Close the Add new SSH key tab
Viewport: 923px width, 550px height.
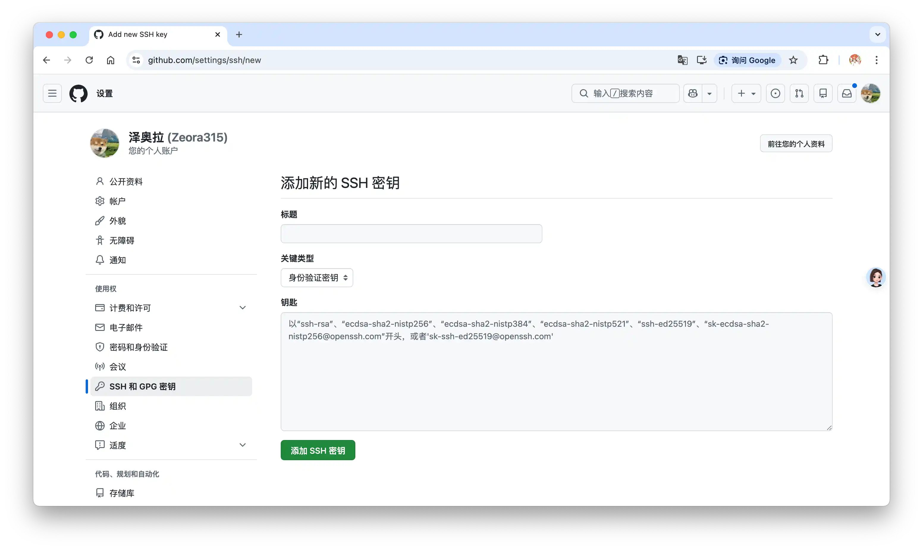[218, 34]
